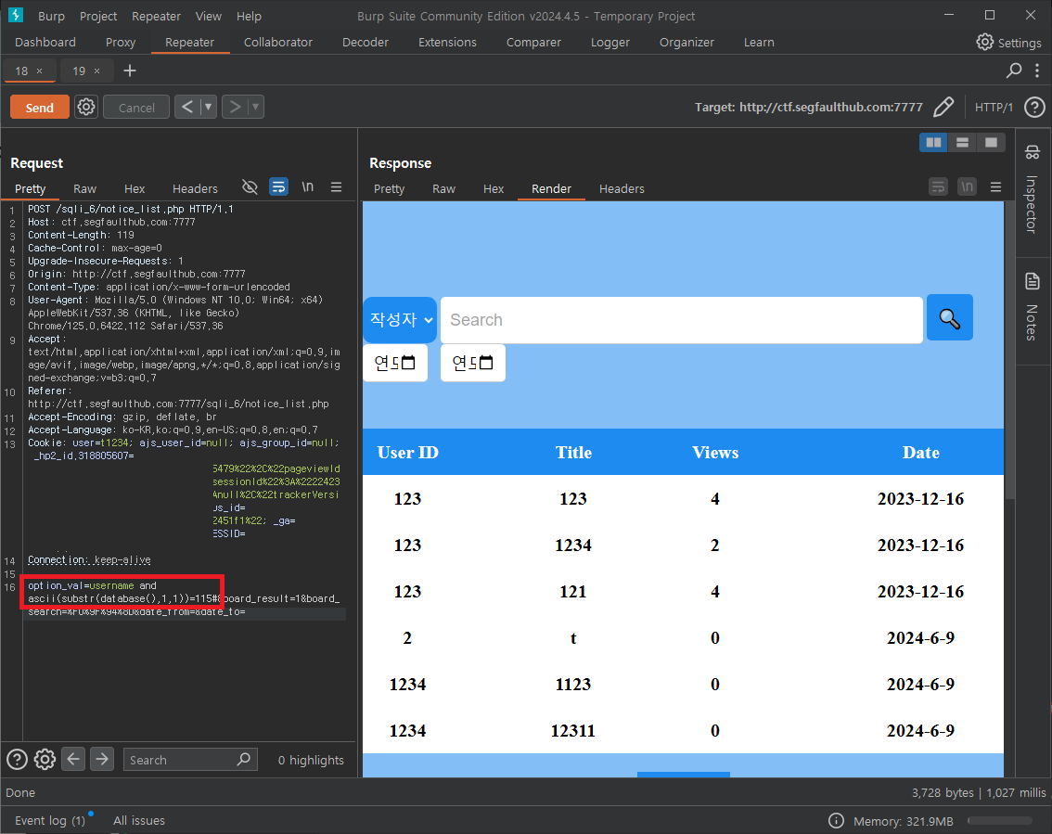Go forward to next request arrow
Viewport: 1052px width, 834px height.
coord(234,107)
